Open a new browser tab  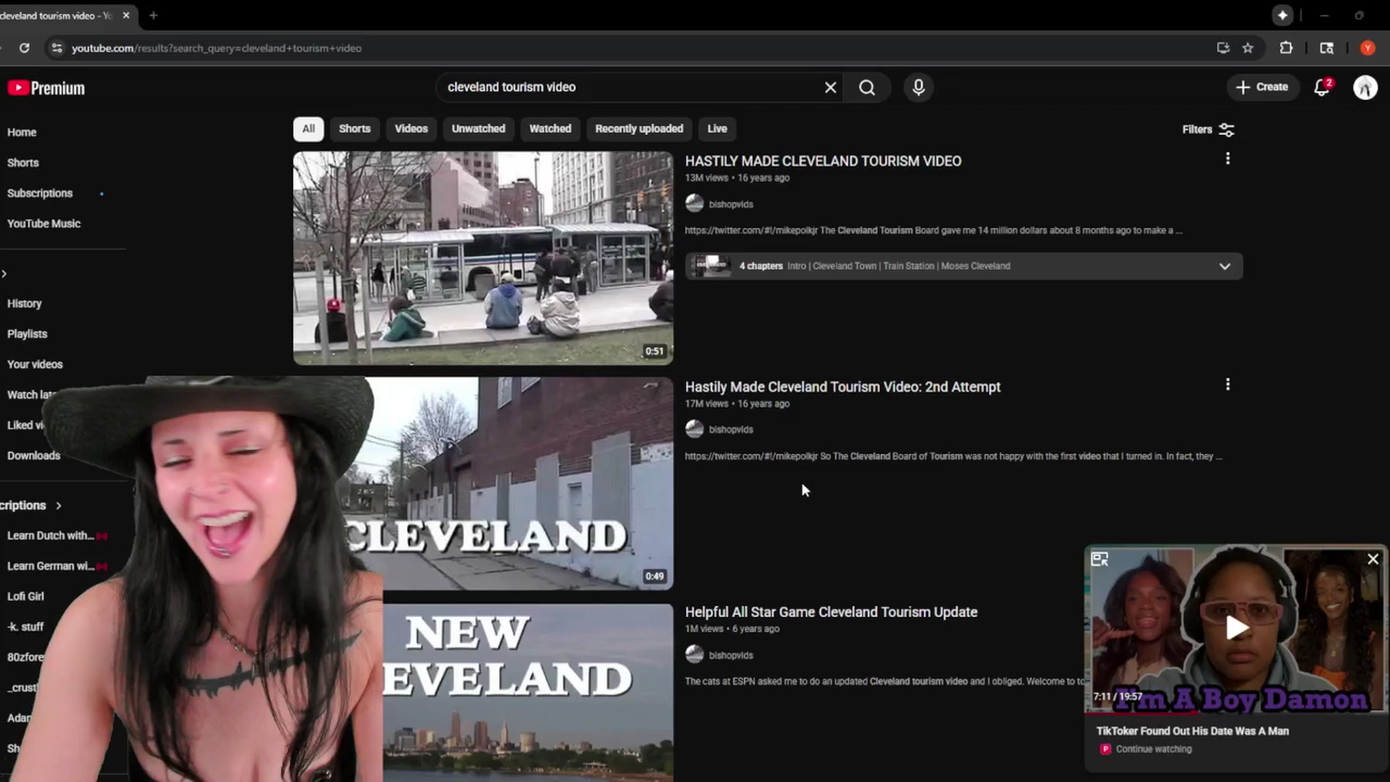(x=153, y=15)
